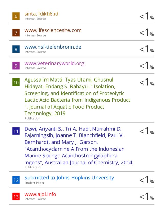
Task: Open Acanthocyclamine A publication by Dewi
Action: (x=79, y=146)
